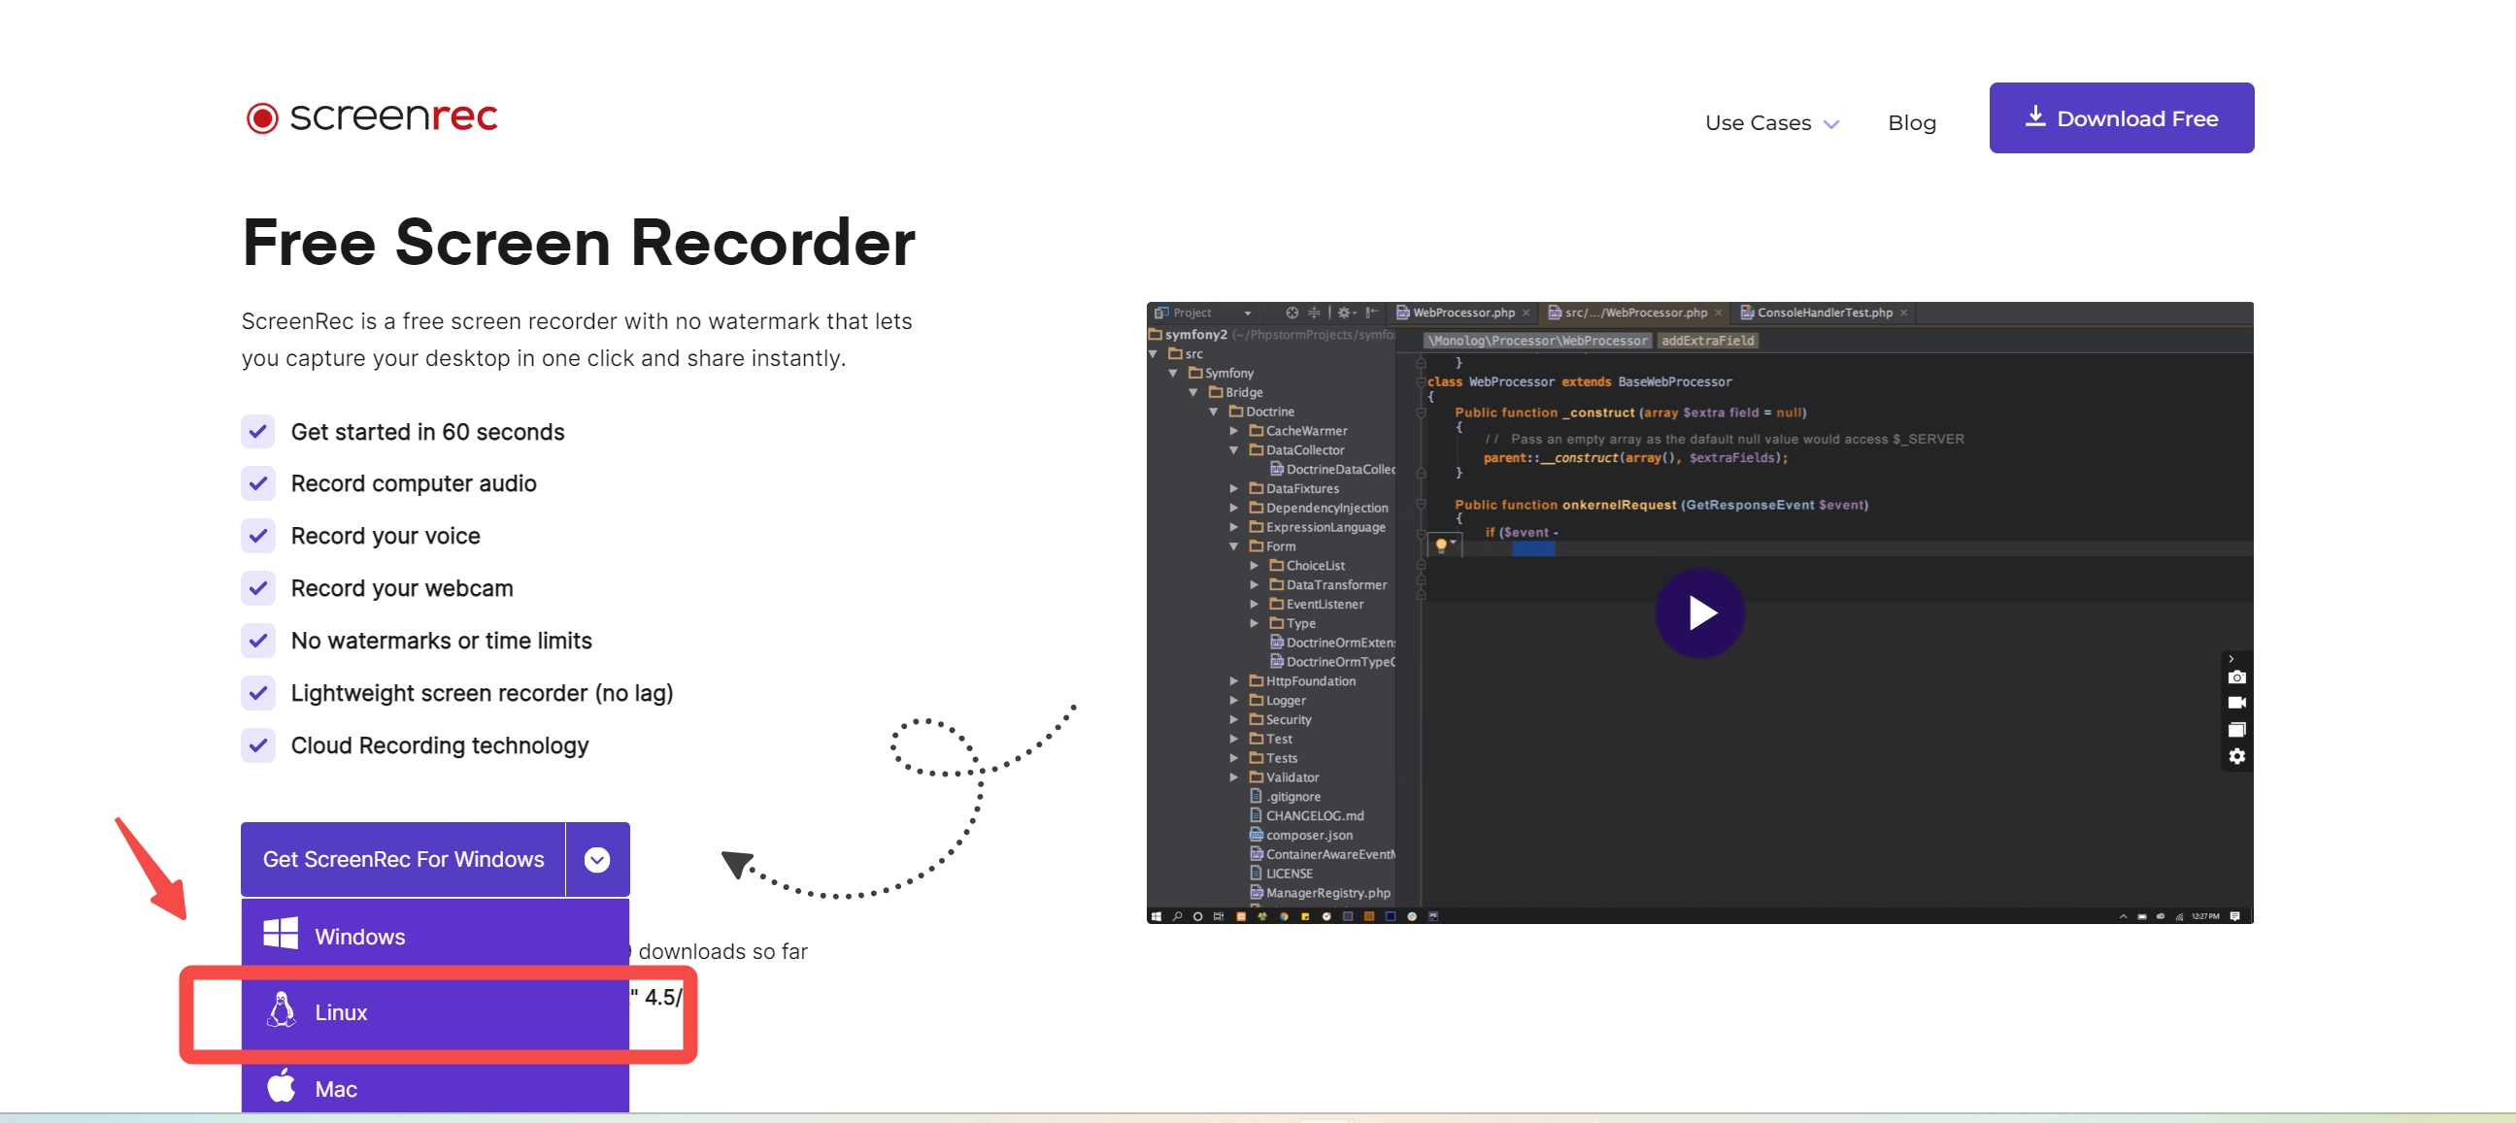The height and width of the screenshot is (1123, 2516).
Task: Select Linux from the download list
Action: 435,1012
